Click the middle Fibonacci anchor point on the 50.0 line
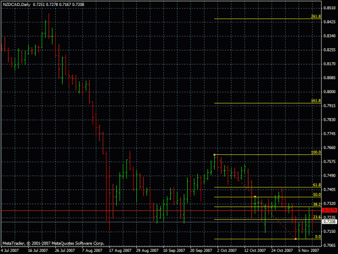This screenshot has width=338, height=254. click(x=255, y=197)
